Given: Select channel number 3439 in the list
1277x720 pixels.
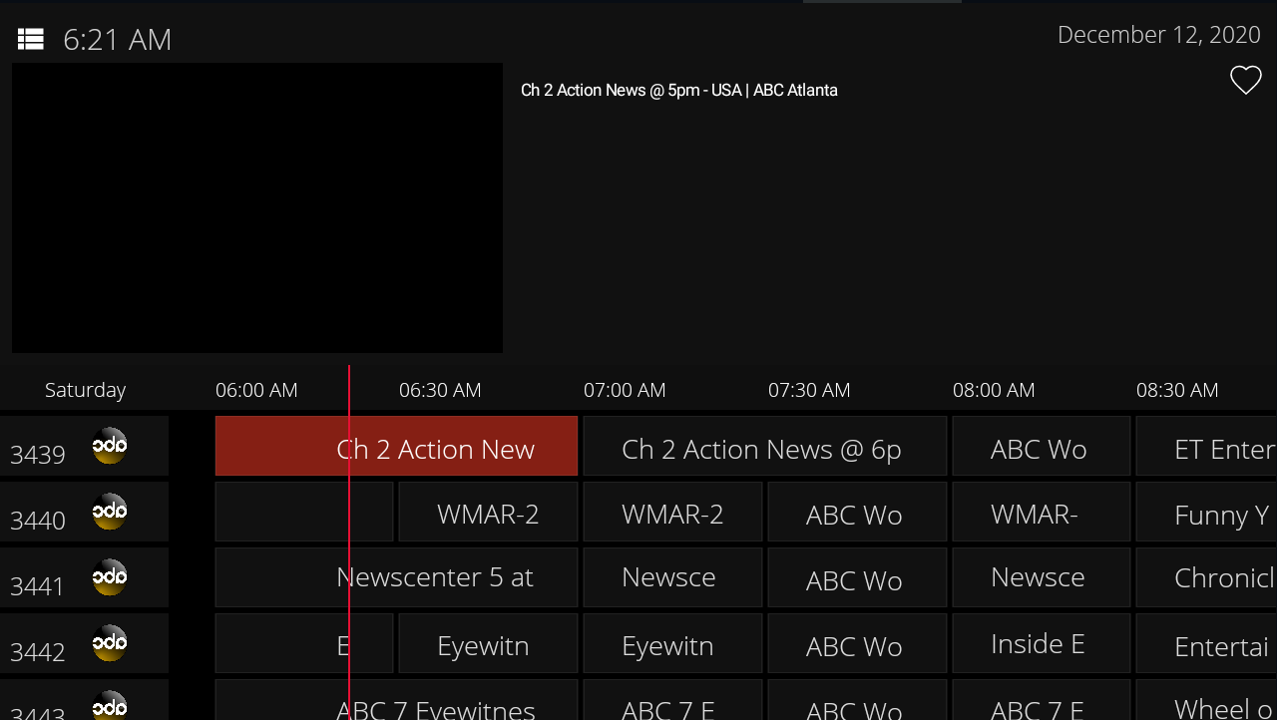Looking at the screenshot, I should click(x=38, y=455).
